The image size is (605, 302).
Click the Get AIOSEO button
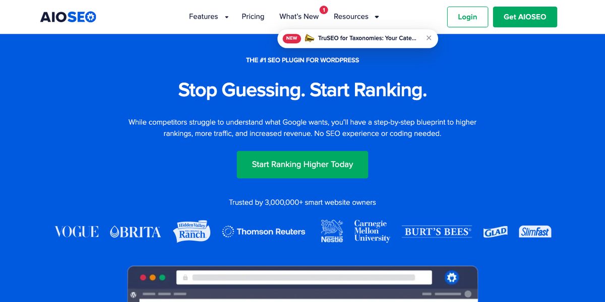(x=525, y=17)
